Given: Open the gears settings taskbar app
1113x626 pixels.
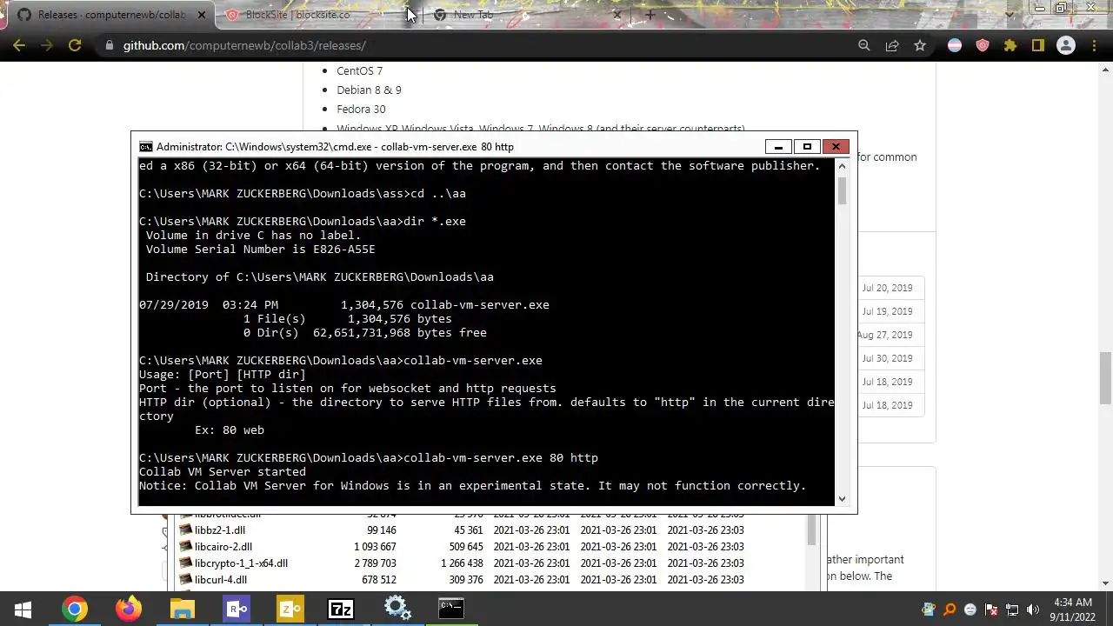Looking at the screenshot, I should (x=397, y=609).
